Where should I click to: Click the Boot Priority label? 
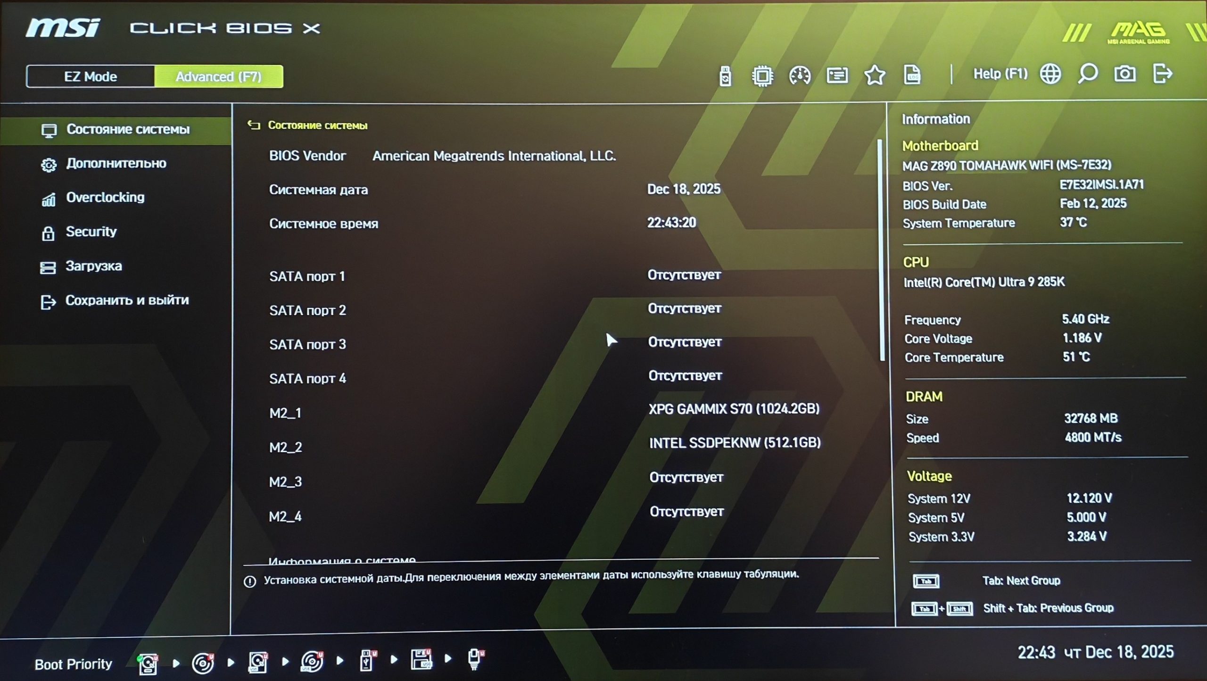point(74,664)
